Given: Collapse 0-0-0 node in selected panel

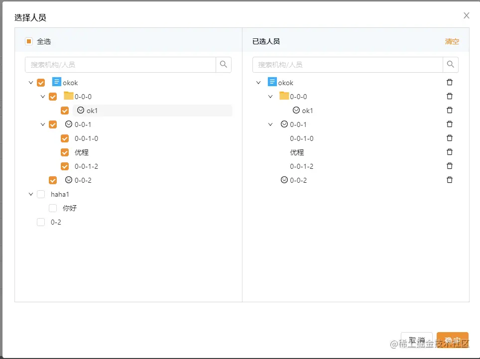Looking at the screenshot, I should pos(270,97).
